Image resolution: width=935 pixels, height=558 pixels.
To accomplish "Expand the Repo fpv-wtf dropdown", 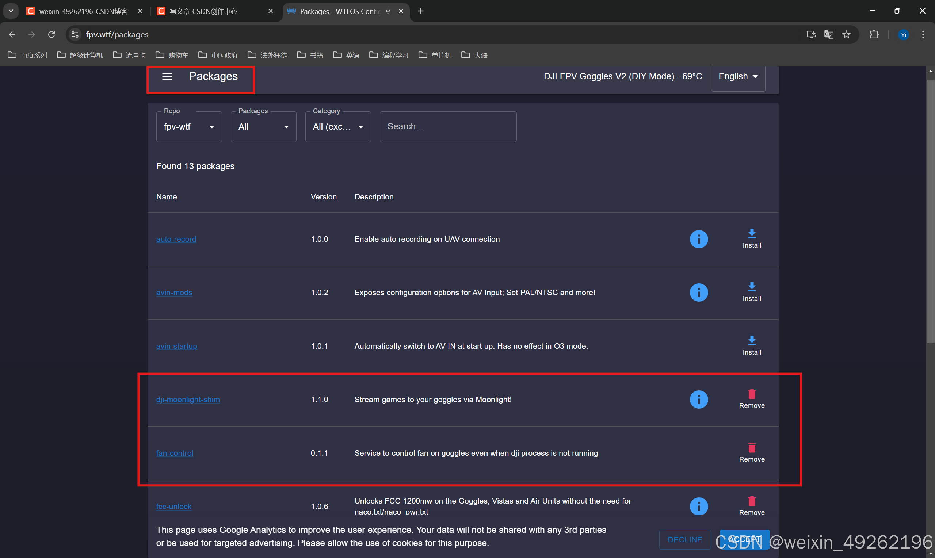I will coord(189,127).
